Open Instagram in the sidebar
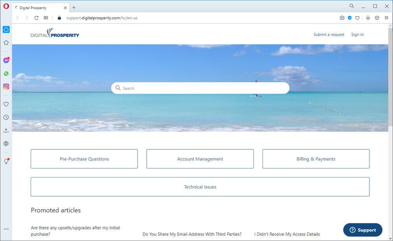The width and height of the screenshot is (393, 241). coord(6,87)
